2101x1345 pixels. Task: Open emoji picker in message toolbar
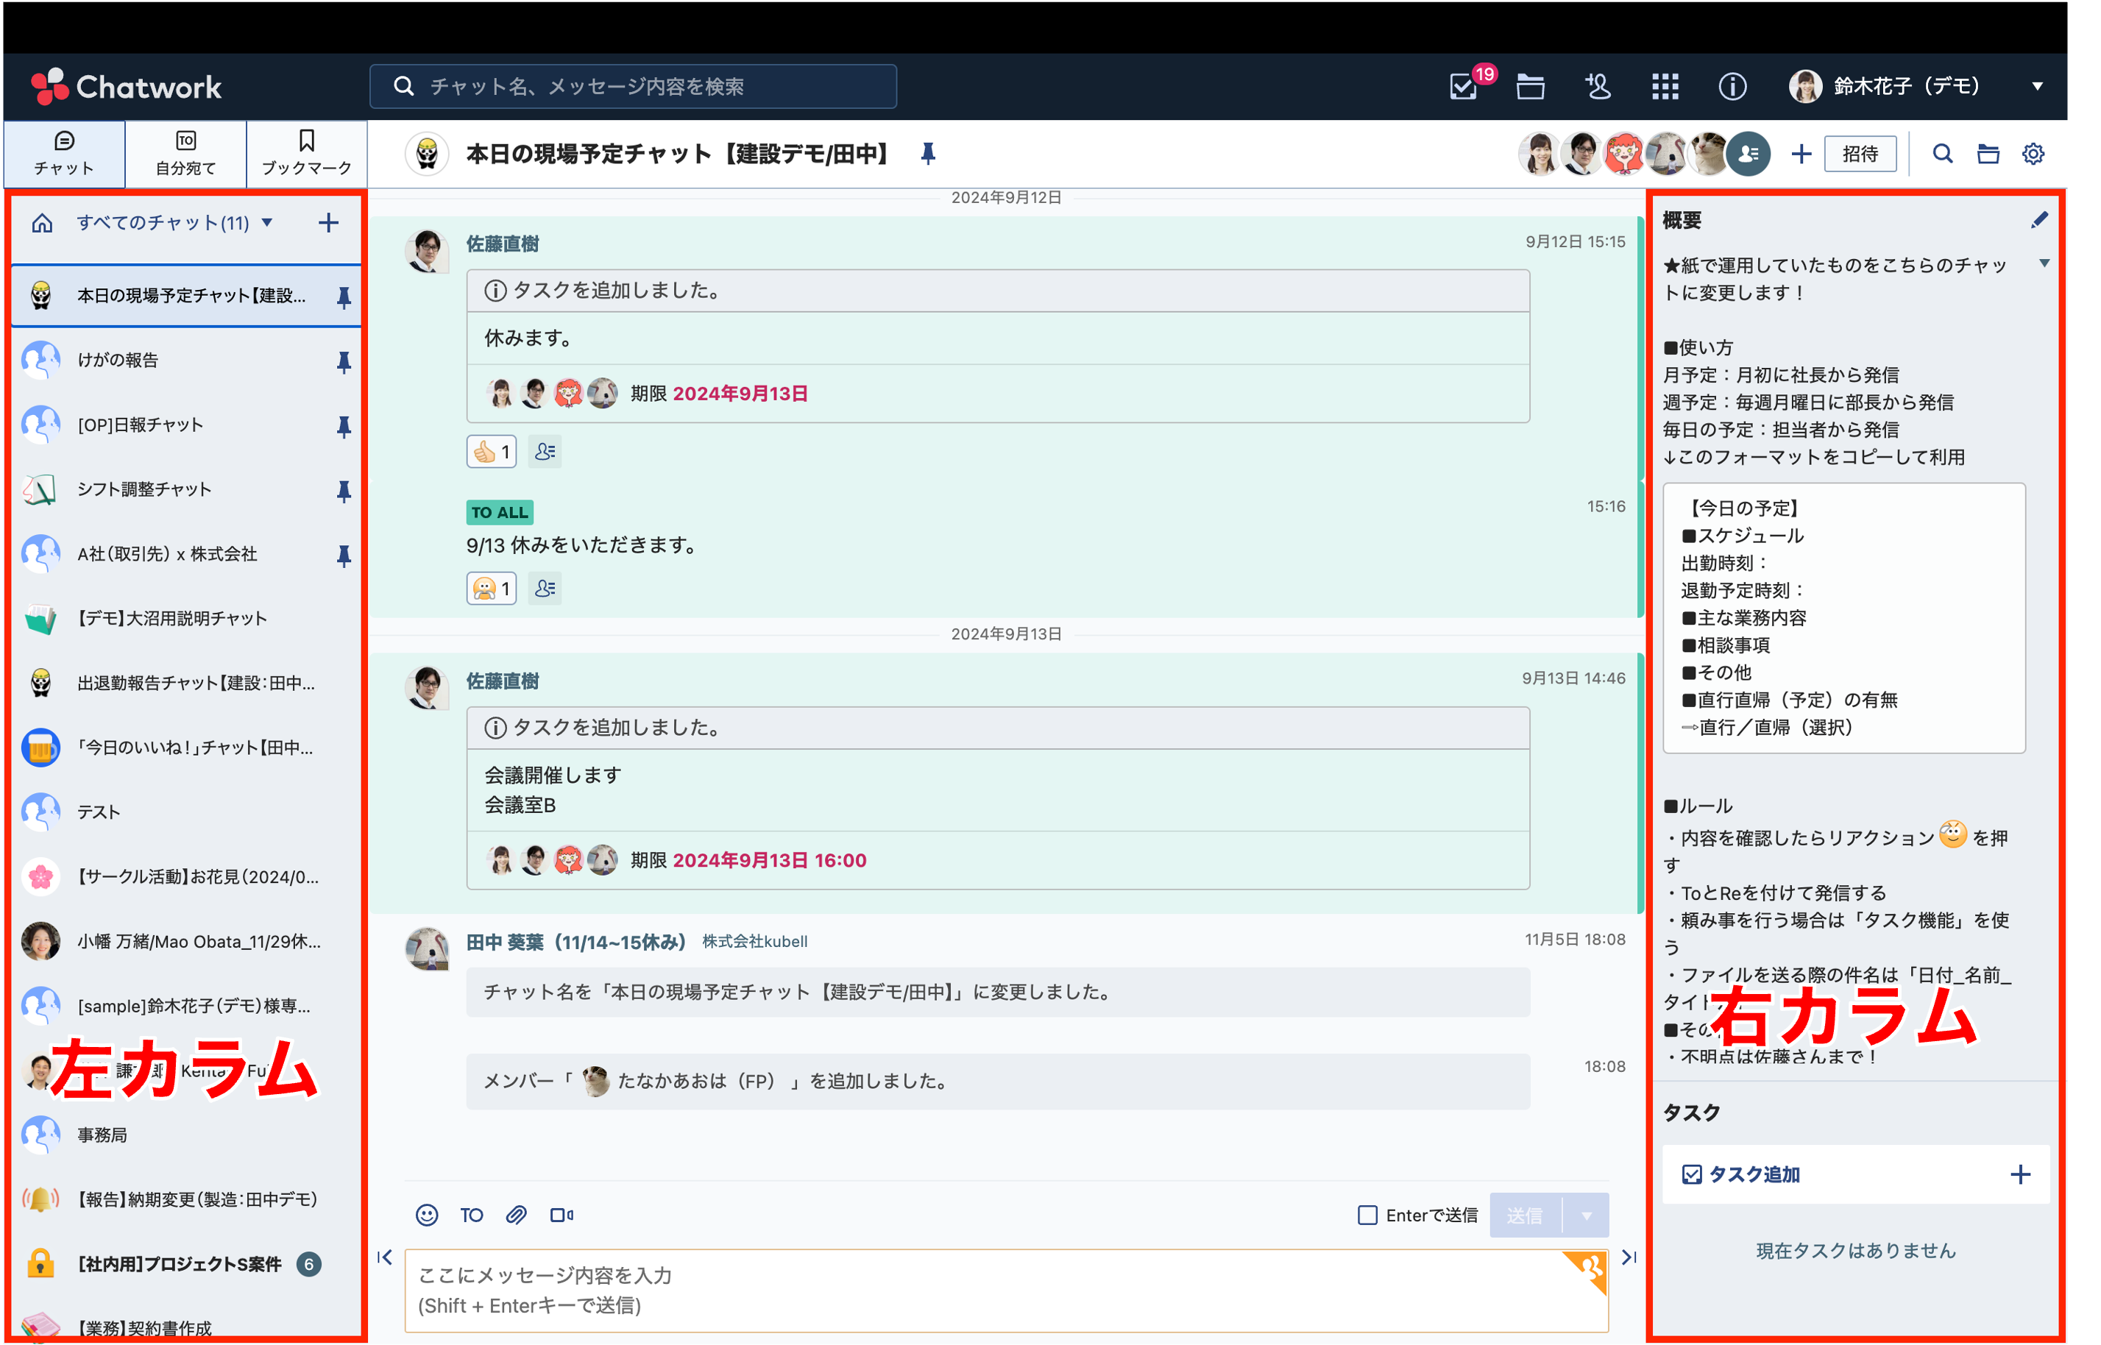[427, 1216]
